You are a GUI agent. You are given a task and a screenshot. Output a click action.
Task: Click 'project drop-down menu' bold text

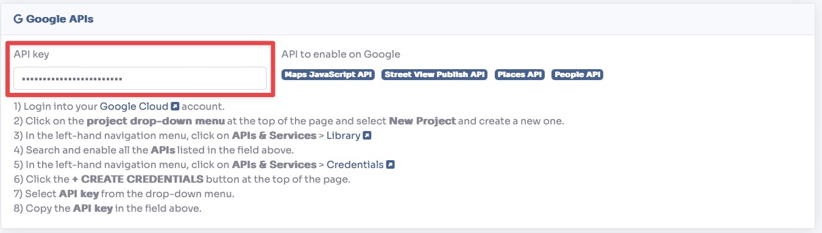pos(155,121)
